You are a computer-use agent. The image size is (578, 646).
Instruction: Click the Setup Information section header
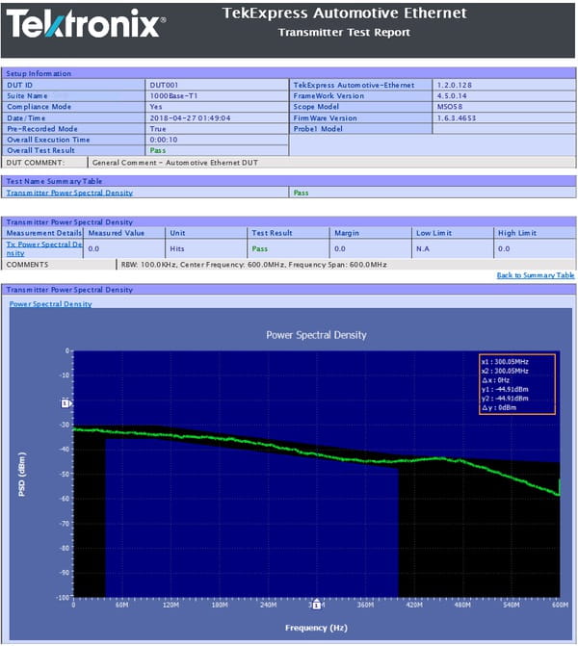coord(288,73)
